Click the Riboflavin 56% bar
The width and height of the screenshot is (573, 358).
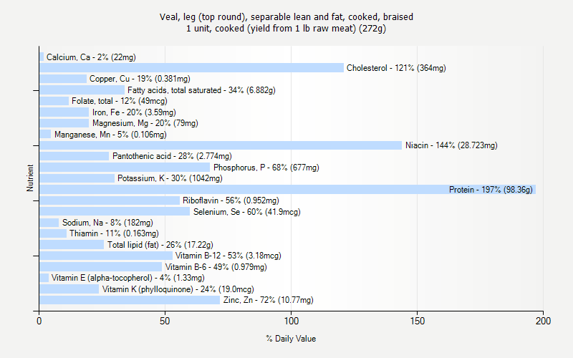(x=110, y=200)
